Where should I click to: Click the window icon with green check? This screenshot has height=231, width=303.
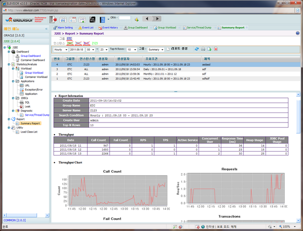pyautogui.click(x=82, y=20)
